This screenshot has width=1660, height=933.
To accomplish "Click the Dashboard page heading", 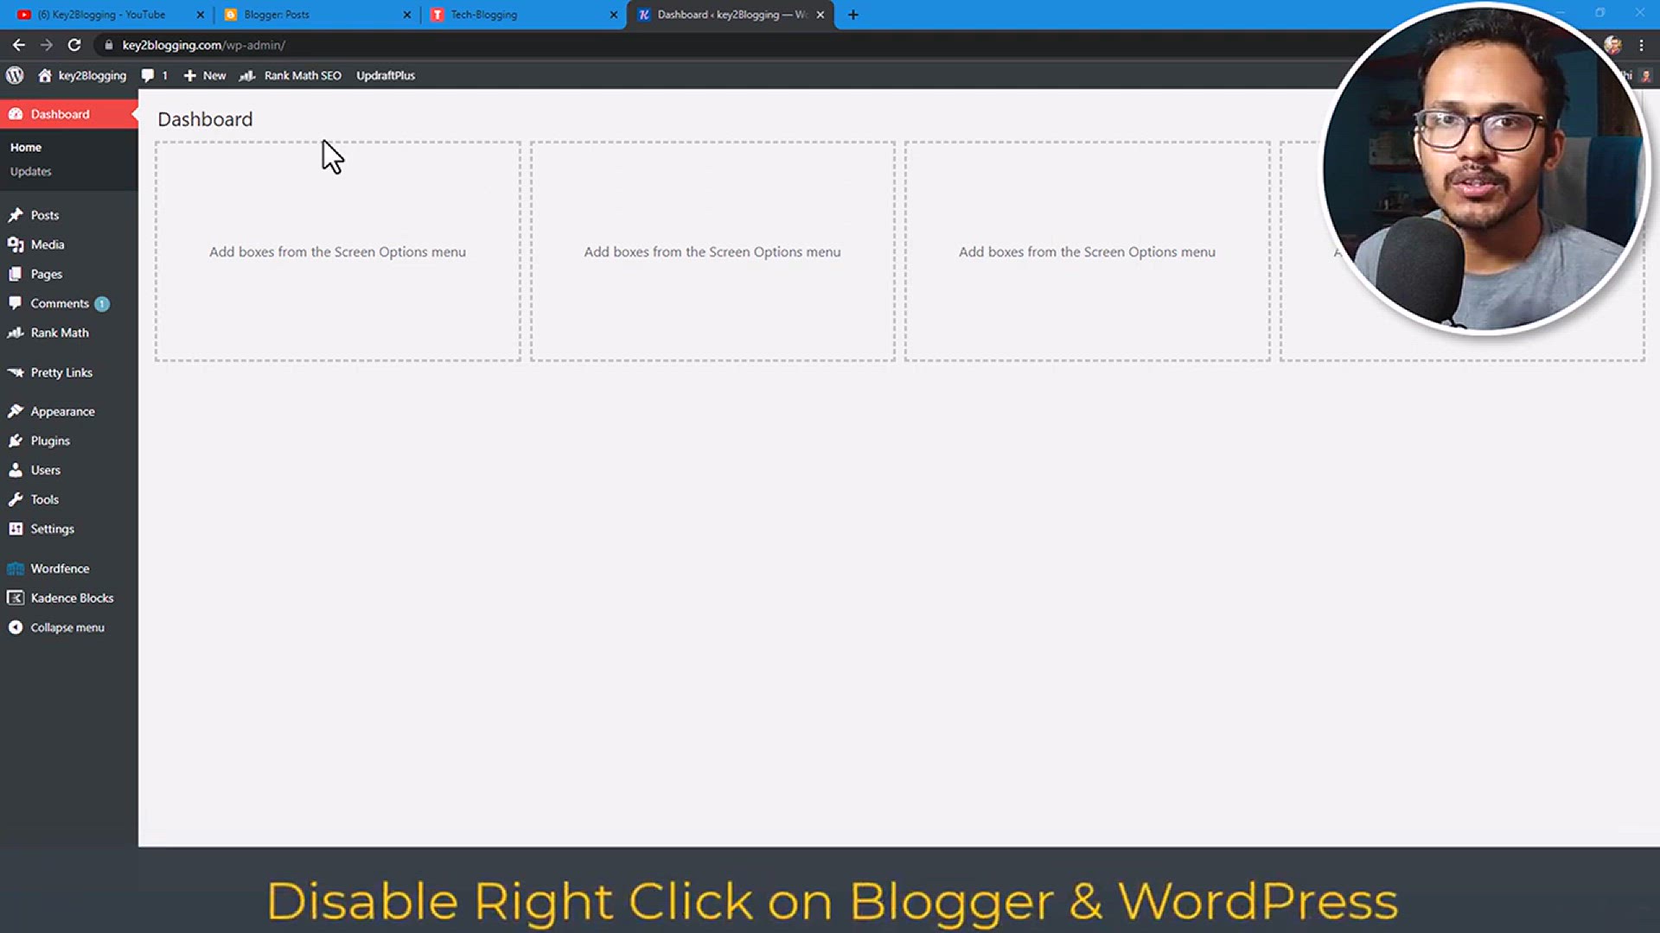I will tap(205, 119).
